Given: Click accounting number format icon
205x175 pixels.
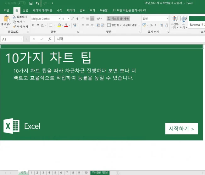Looking at the screenshot, I should (144, 25).
